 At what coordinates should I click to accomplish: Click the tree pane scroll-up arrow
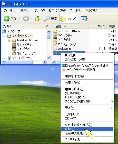(49, 31)
